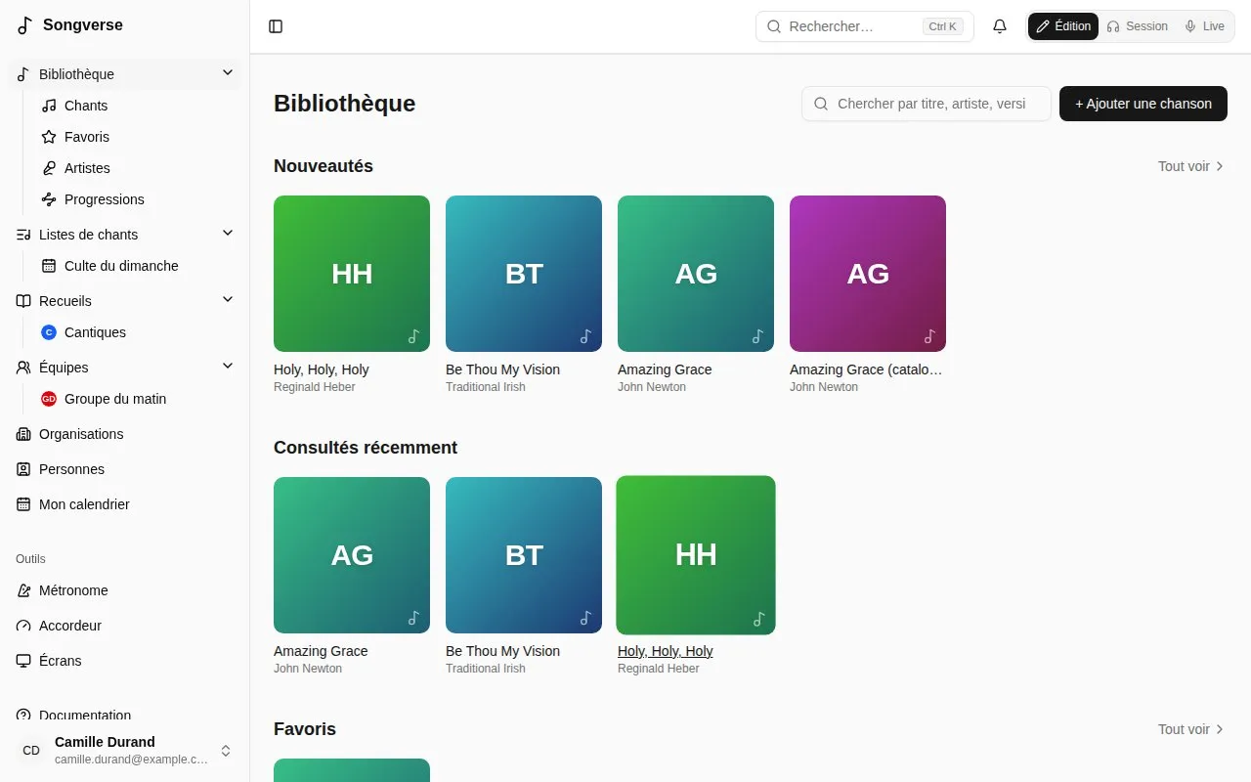
Task: Open Holy, Holy, Holy link in Consultés récemment
Action: [x=665, y=651]
